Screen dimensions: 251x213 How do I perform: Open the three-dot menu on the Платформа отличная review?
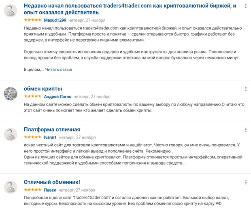[x=246, y=130]
